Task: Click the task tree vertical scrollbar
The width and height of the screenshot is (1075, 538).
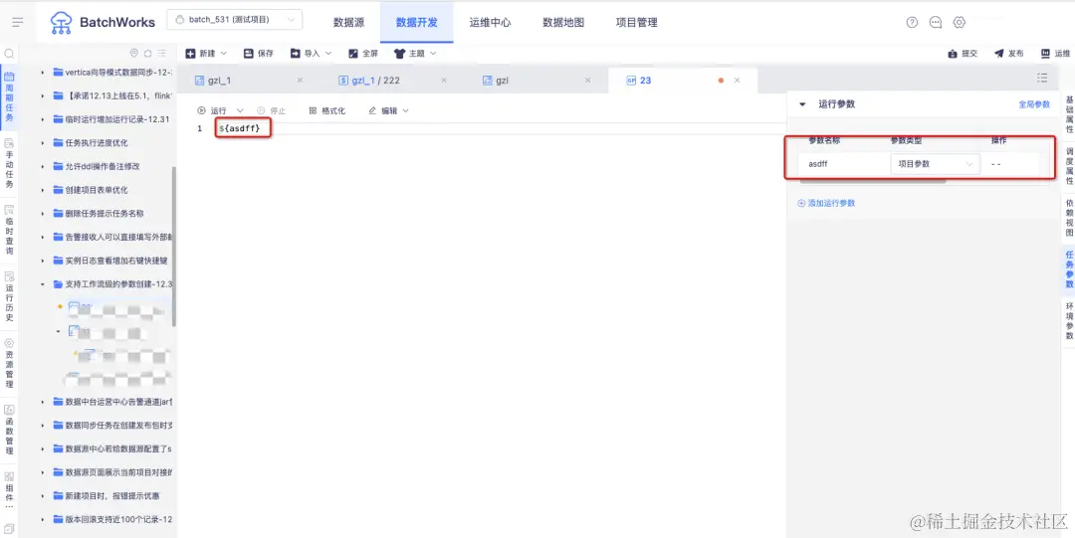Action: (x=174, y=247)
